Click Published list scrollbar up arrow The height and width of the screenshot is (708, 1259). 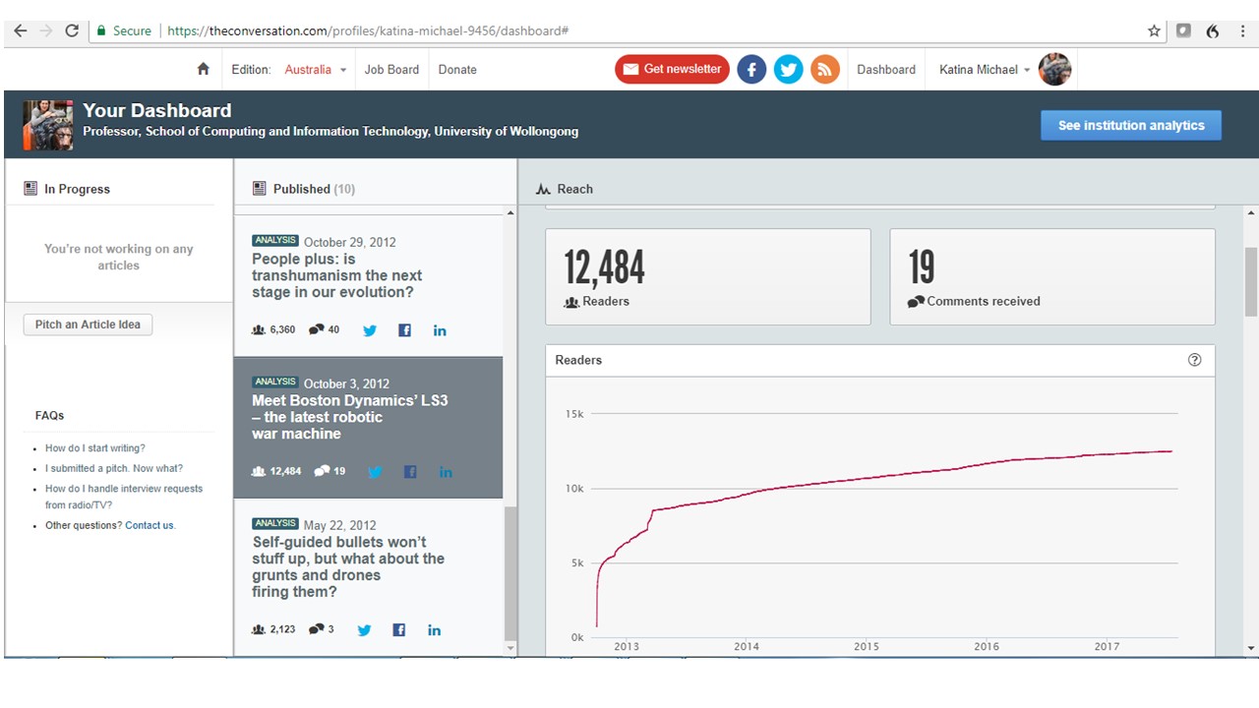coord(510,213)
